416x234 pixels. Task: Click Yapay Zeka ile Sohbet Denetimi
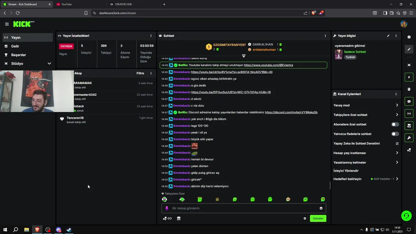tap(357, 143)
